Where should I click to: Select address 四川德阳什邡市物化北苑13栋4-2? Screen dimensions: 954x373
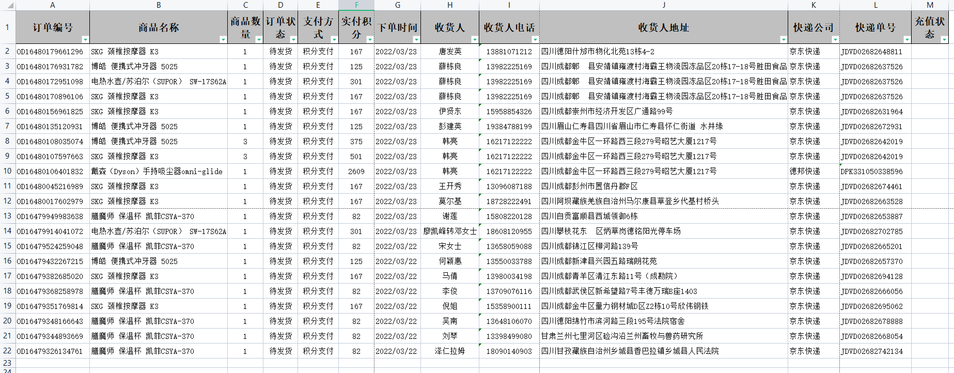(x=664, y=52)
